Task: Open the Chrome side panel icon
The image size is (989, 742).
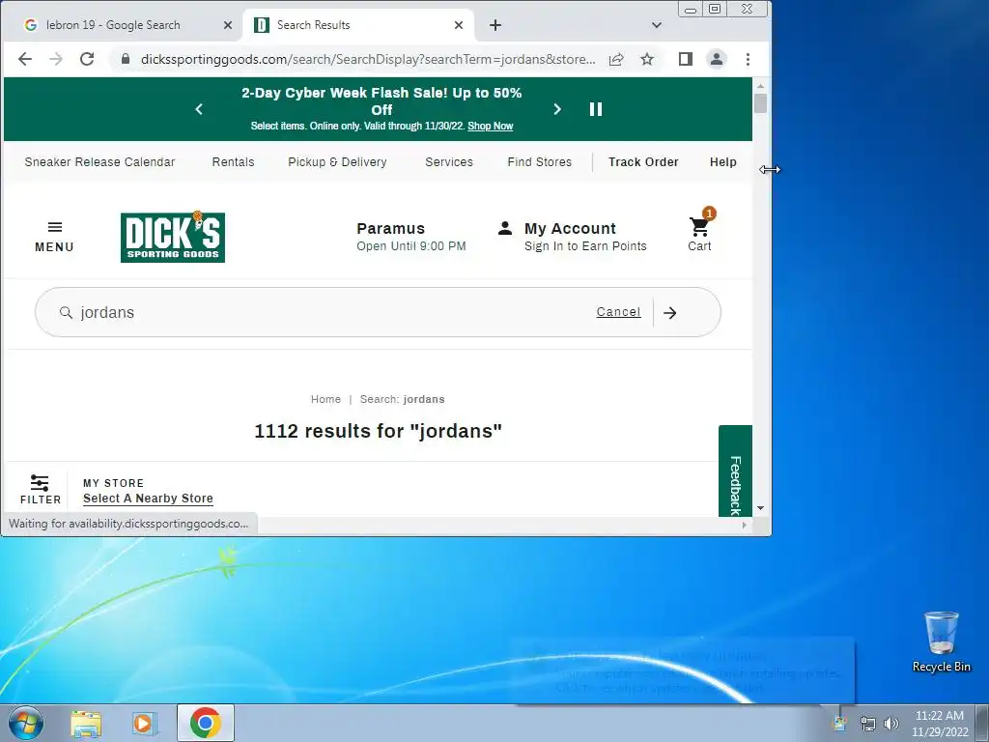Action: 686,59
